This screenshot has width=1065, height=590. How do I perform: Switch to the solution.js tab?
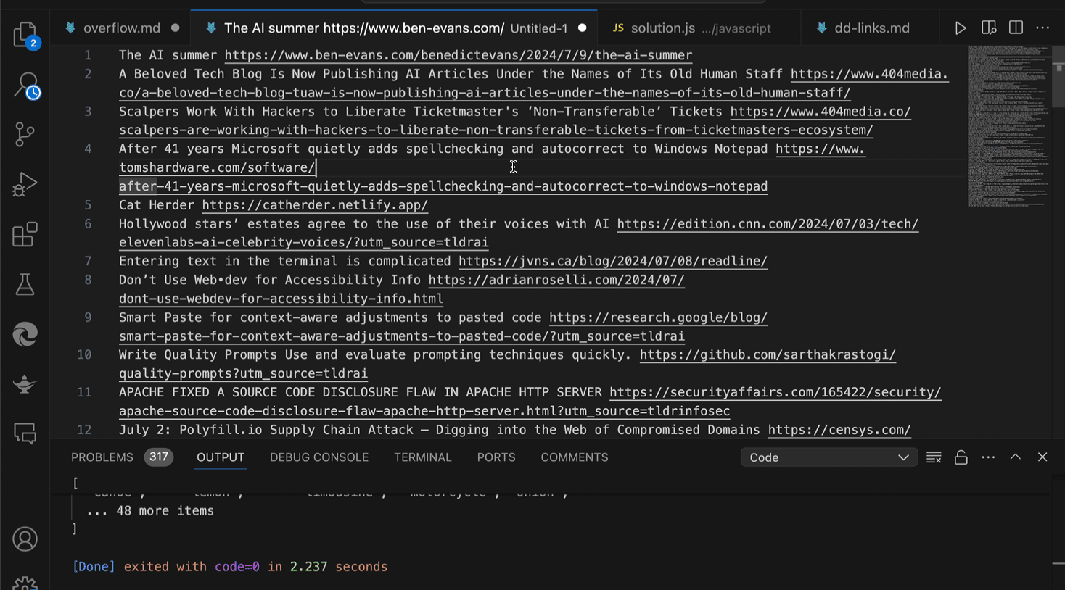(662, 28)
